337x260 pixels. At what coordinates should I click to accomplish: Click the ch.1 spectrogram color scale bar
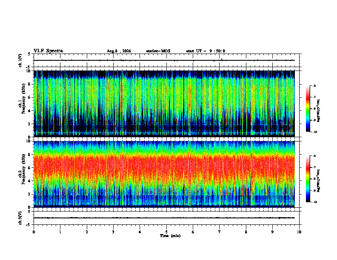(x=308, y=109)
